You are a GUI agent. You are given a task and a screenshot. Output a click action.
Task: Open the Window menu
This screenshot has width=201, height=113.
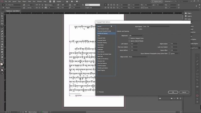tap(40, 1)
